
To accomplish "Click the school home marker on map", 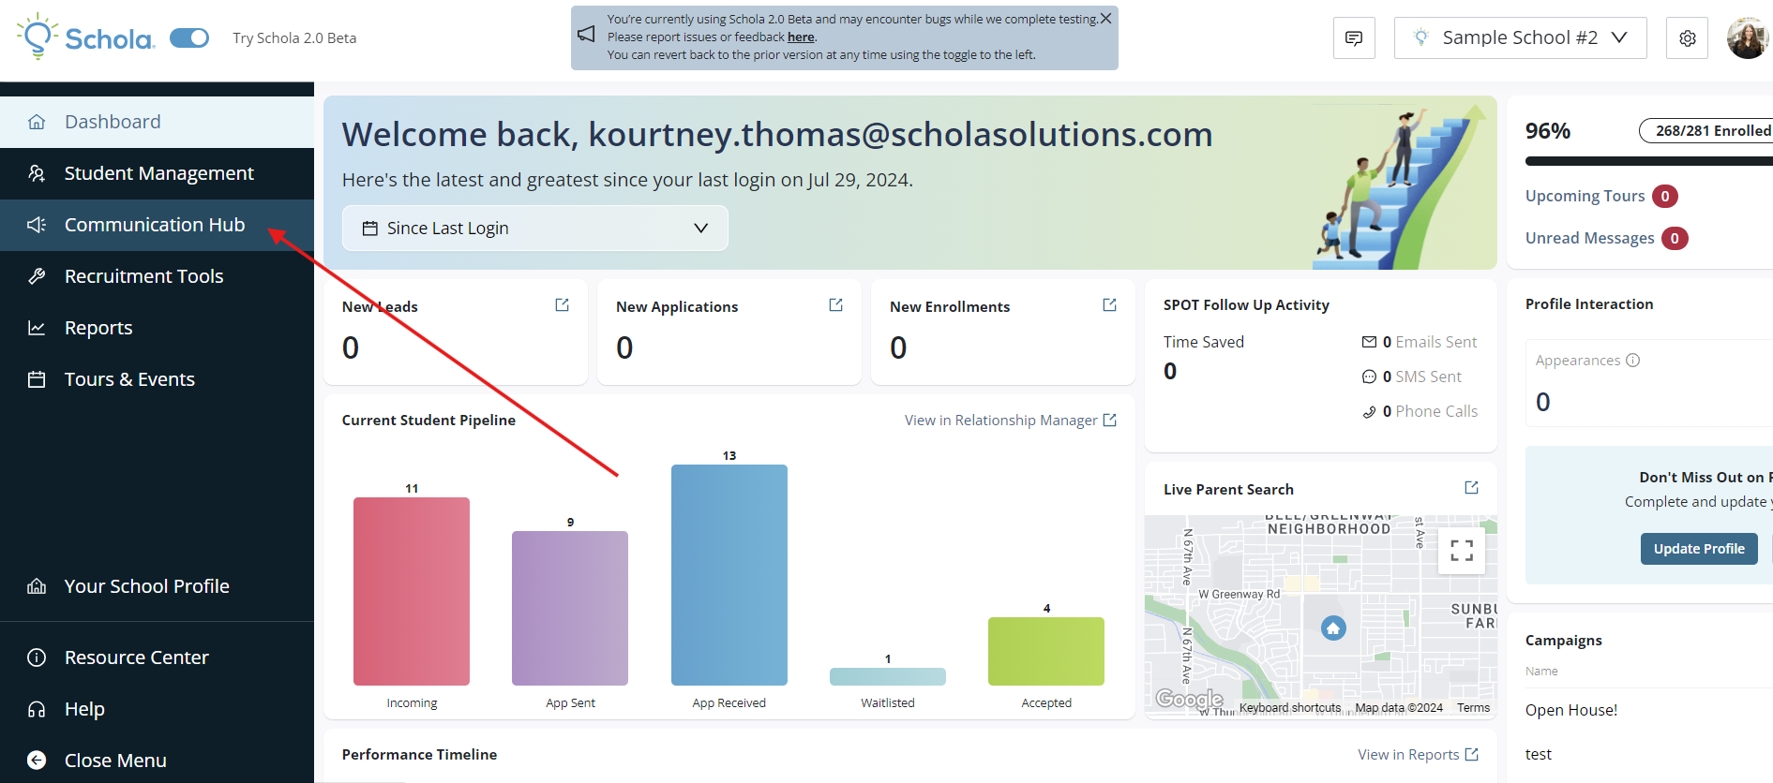I will pyautogui.click(x=1333, y=628).
